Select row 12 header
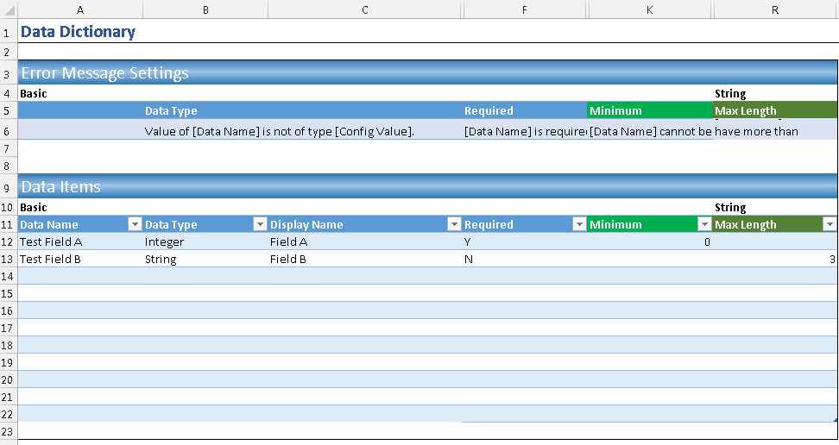 point(8,241)
